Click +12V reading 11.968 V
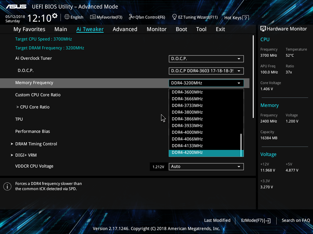The width and height of the screenshot is (313, 234). (x=268, y=170)
